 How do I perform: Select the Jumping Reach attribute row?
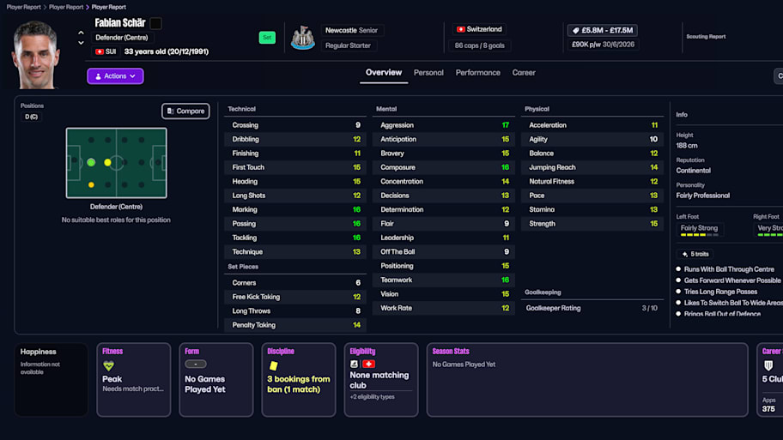click(x=592, y=167)
